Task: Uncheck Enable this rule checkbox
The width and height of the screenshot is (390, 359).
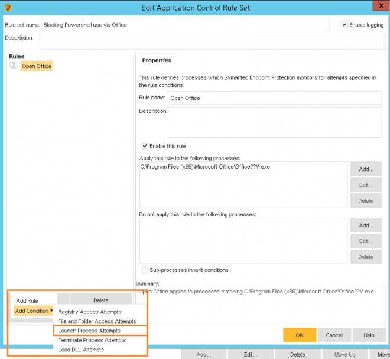Action: tap(145, 146)
